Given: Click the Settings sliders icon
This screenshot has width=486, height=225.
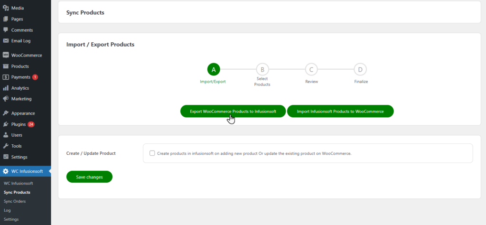Looking at the screenshot, I should [6, 157].
